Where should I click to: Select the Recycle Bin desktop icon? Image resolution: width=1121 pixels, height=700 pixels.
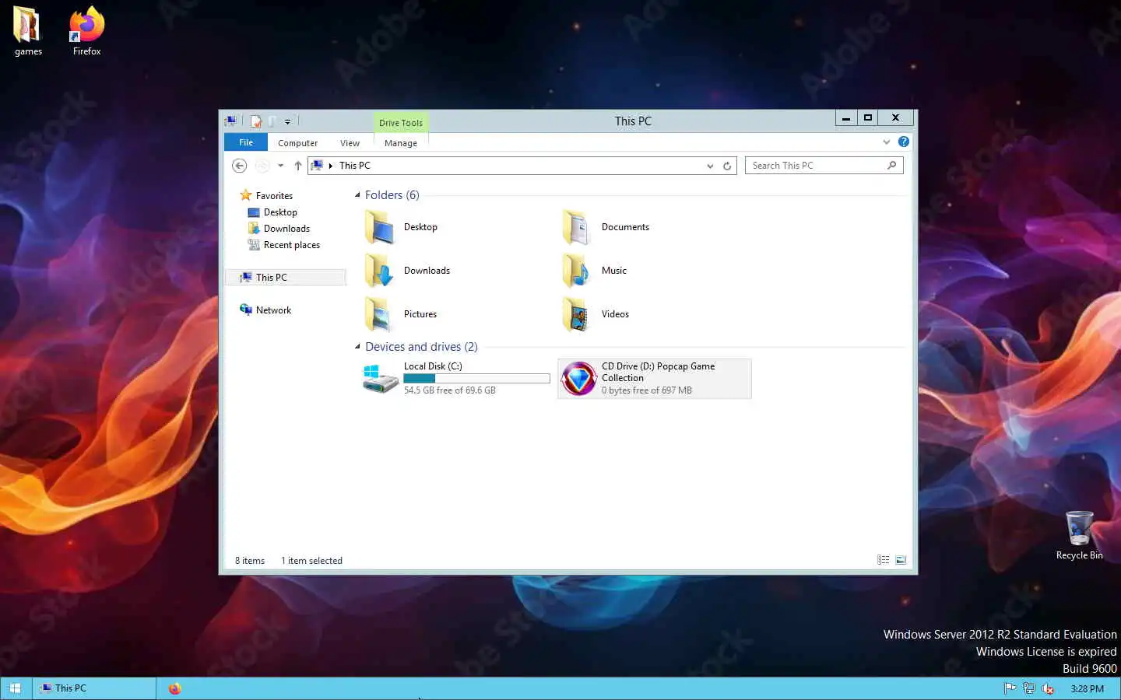tap(1079, 536)
